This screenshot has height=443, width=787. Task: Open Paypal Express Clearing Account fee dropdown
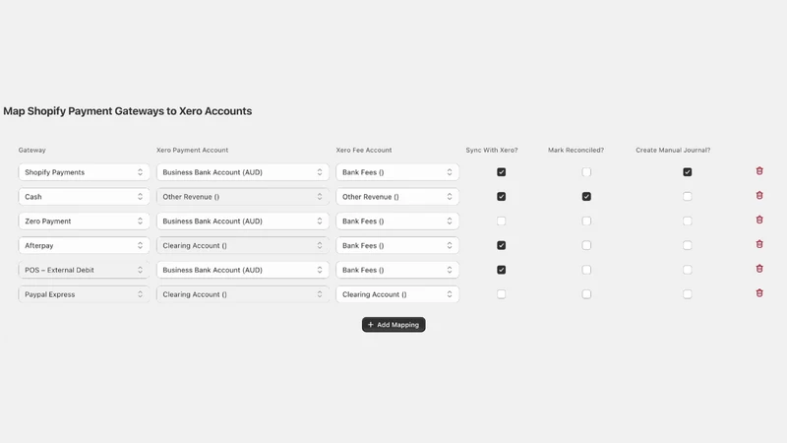point(397,294)
